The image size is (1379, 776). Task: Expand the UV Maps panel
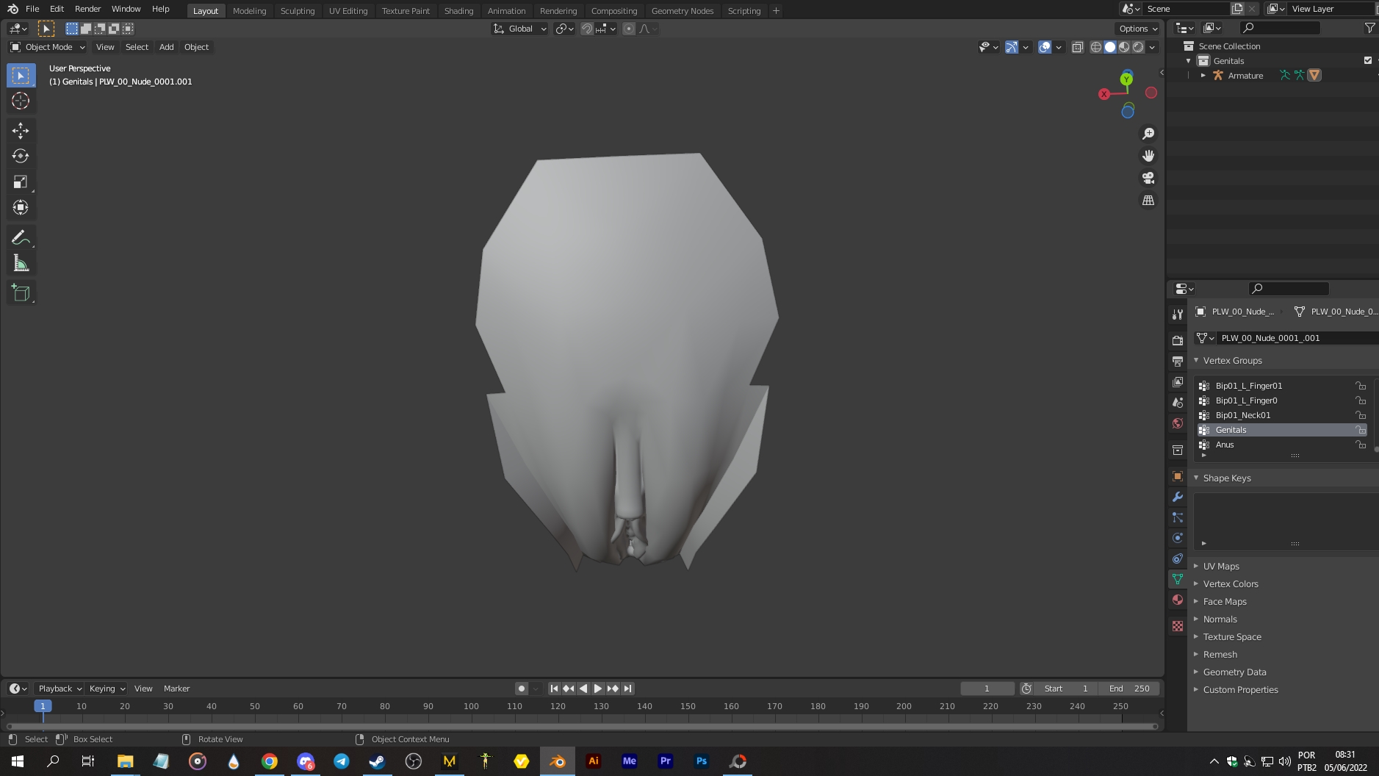point(1220,566)
